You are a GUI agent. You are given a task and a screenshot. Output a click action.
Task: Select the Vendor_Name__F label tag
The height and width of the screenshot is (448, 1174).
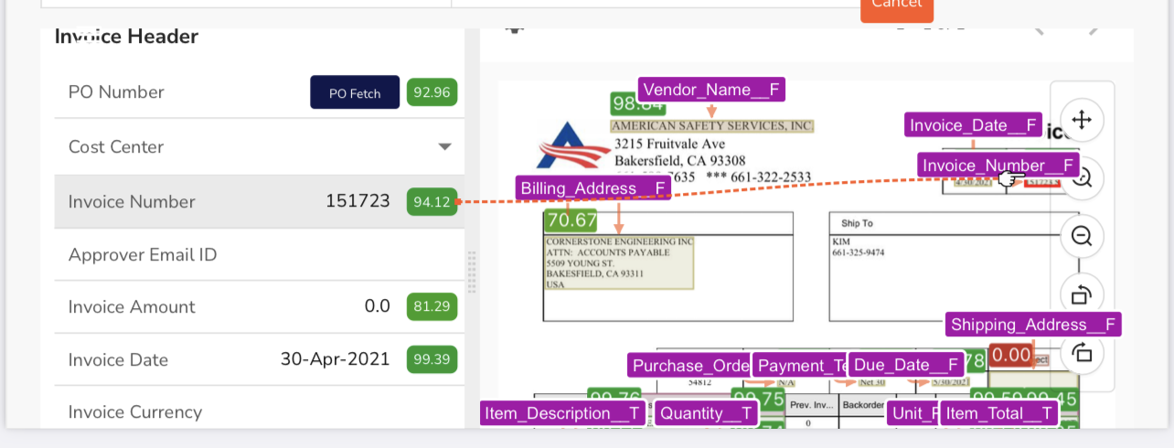tap(711, 90)
